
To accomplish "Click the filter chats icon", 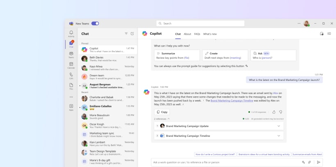I will click(x=126, y=33).
